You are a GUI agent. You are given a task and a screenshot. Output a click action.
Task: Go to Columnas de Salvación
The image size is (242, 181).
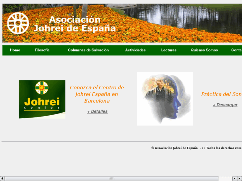[x=88, y=50]
